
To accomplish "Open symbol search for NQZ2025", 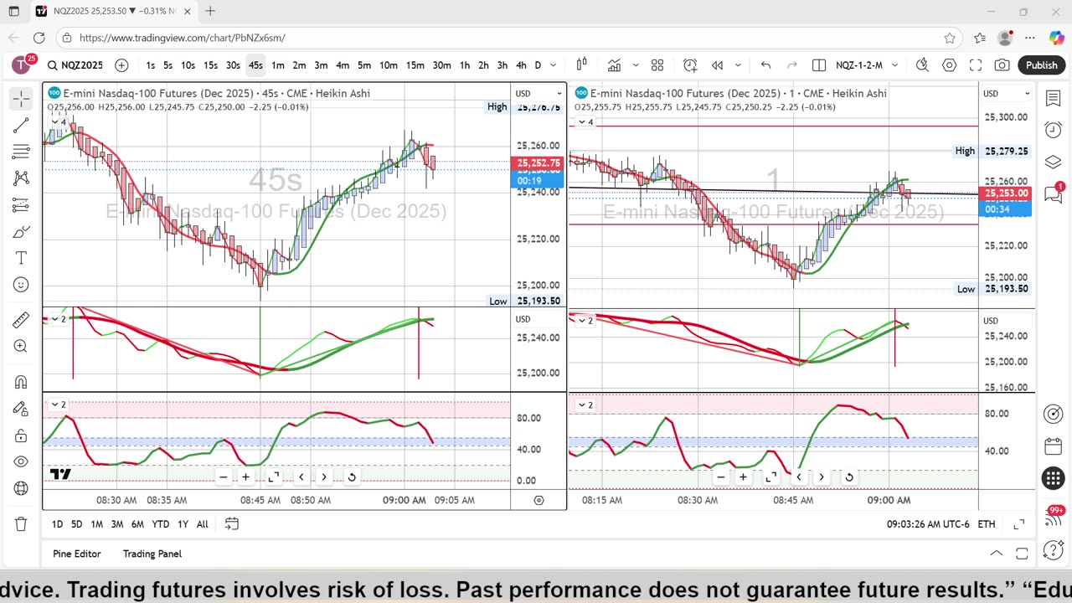I will tap(75, 65).
